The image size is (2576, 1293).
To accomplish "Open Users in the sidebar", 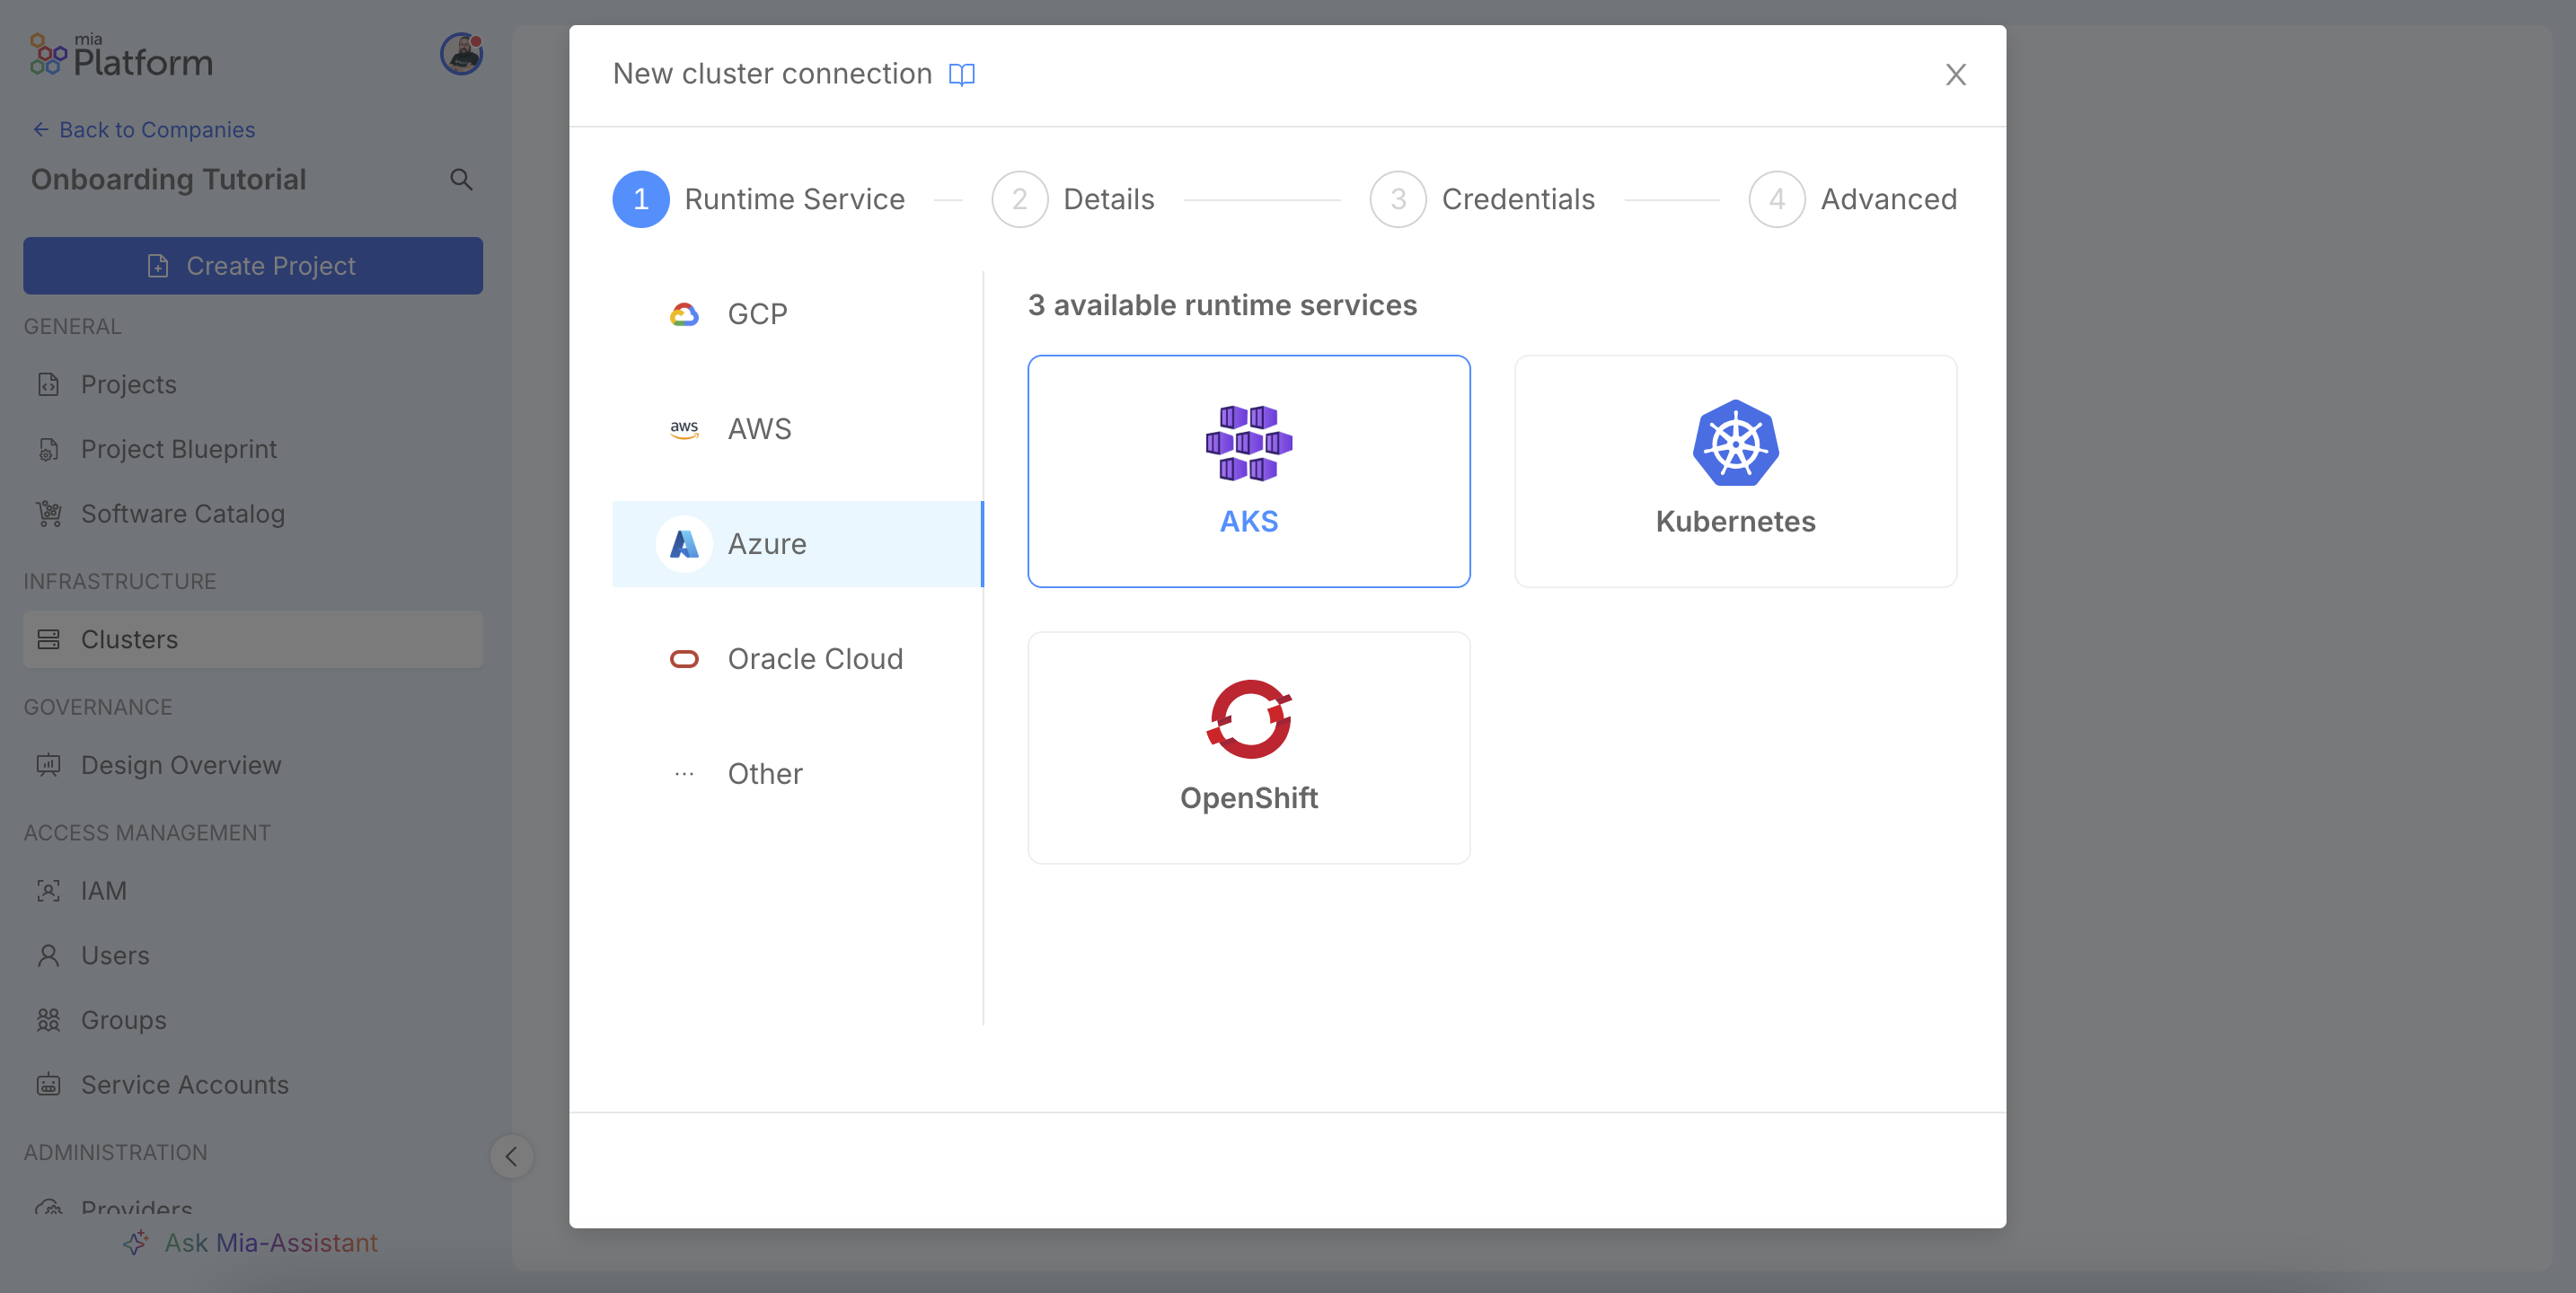I will [253, 956].
